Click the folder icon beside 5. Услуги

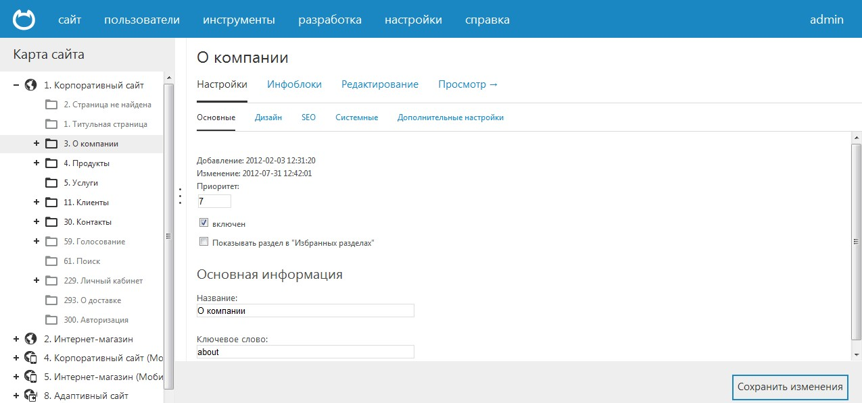[53, 182]
